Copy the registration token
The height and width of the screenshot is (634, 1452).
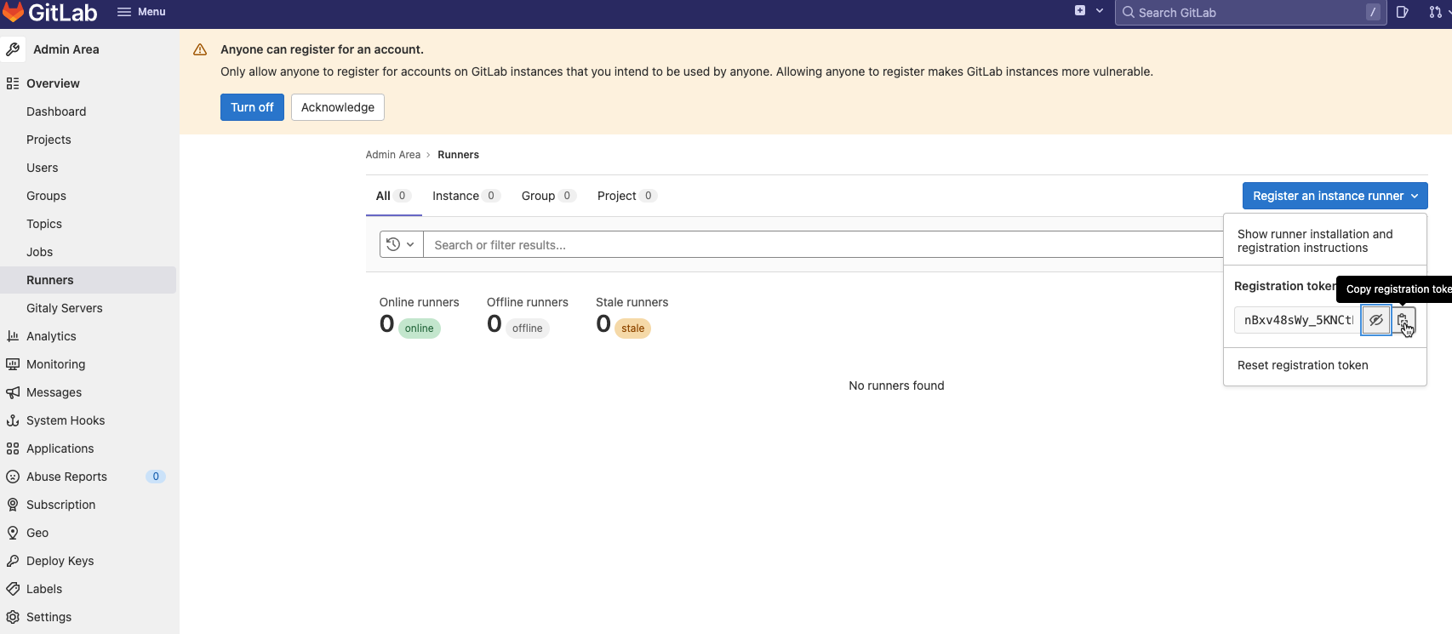pos(1403,320)
